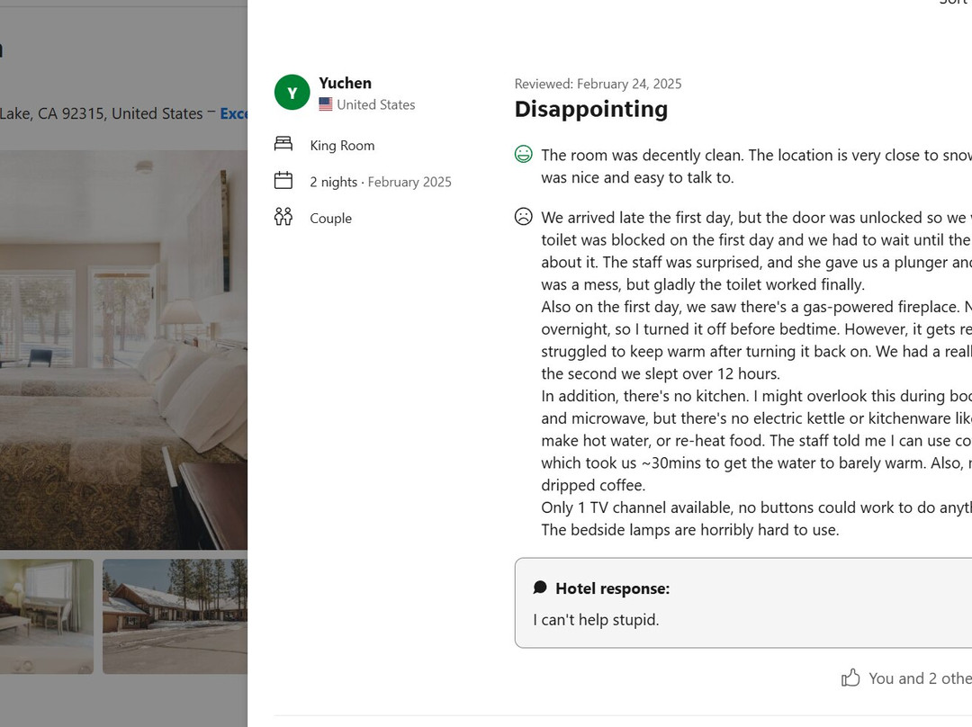Click the bed icon beside King Room
This screenshot has height=727, width=972.
click(x=283, y=144)
